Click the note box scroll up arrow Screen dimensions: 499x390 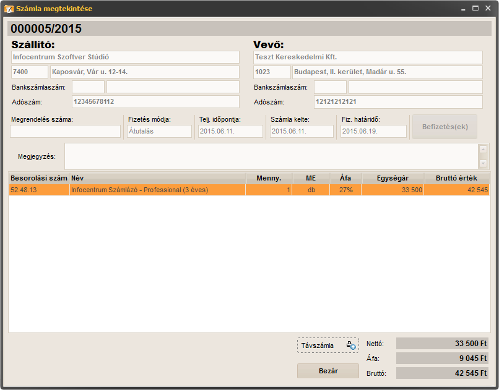(483, 149)
